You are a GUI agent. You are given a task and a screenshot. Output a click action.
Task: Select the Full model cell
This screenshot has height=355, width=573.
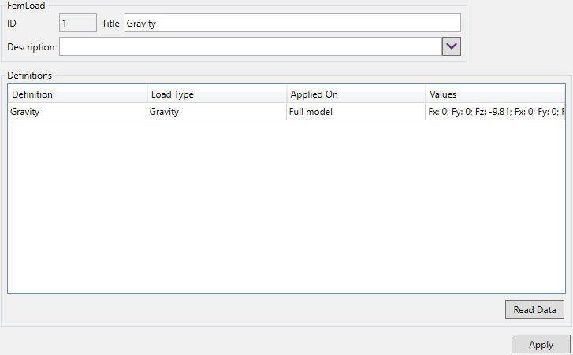[355, 112]
